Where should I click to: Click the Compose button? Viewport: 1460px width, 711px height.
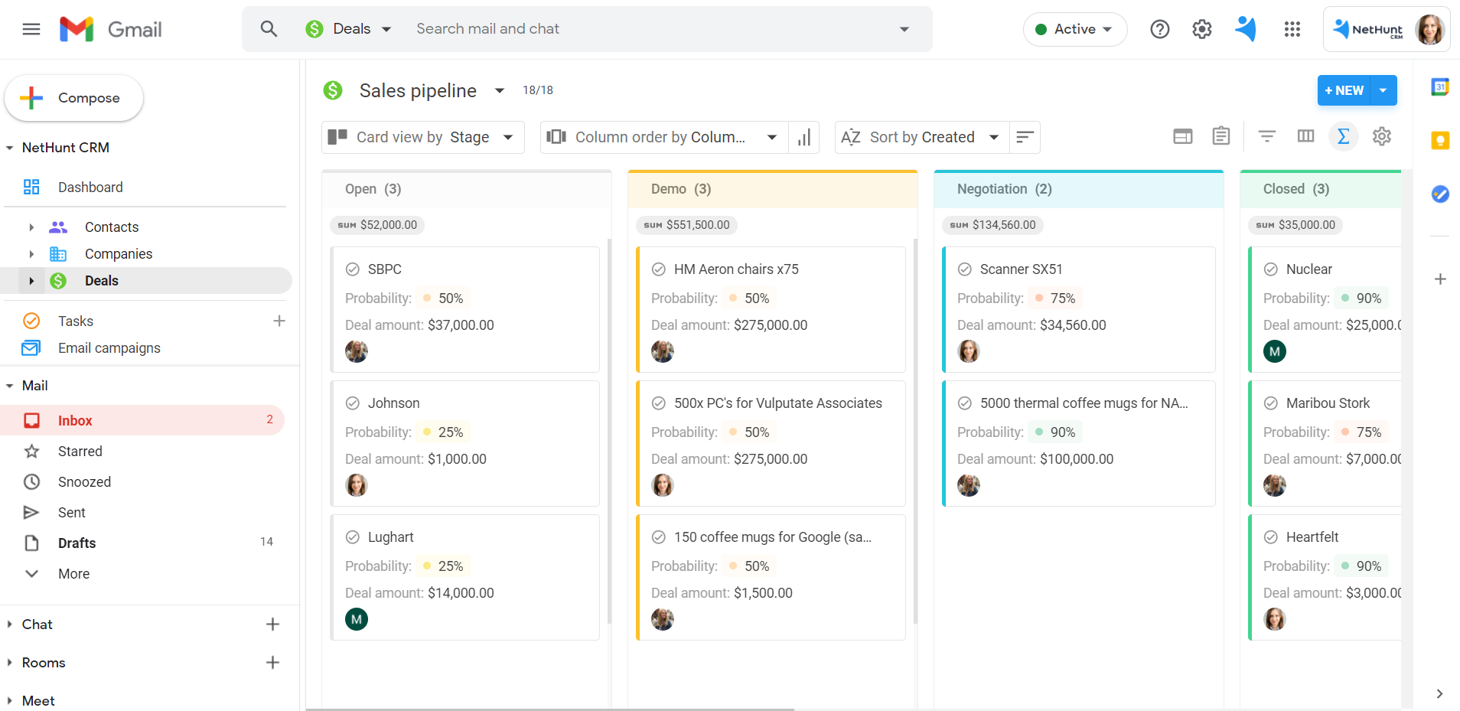pyautogui.click(x=73, y=98)
